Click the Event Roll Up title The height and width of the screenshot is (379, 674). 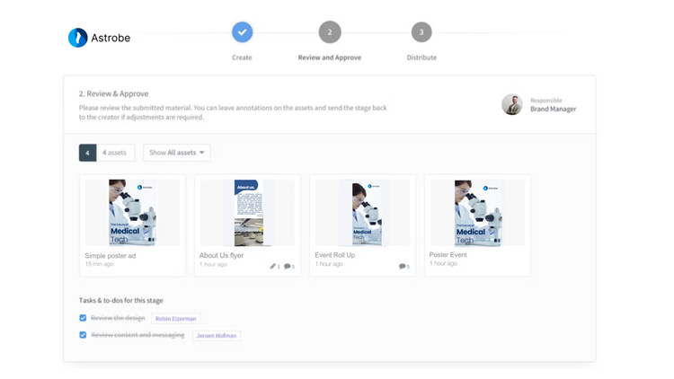335,255
